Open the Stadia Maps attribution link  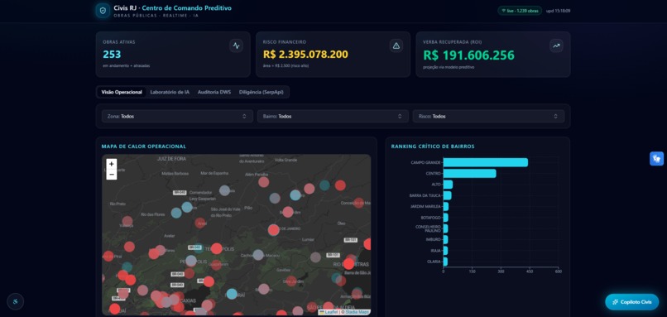coord(357,312)
